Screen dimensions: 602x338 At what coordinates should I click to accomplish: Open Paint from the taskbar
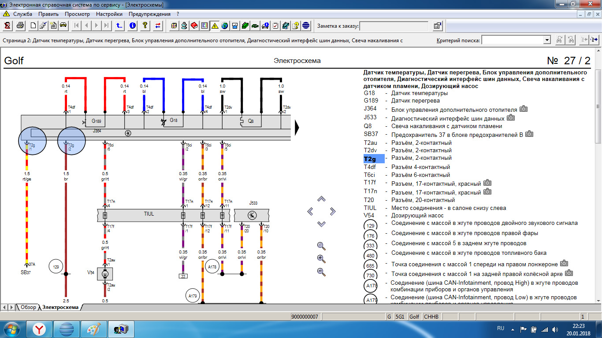tap(93, 329)
